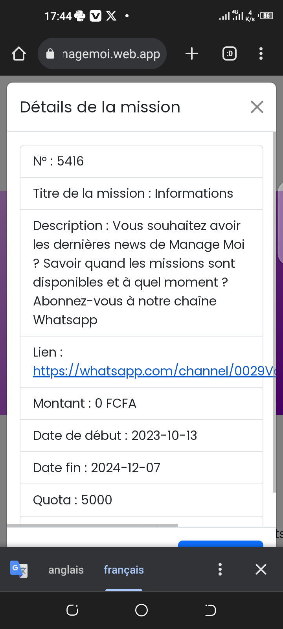Close the Détails de la mission dialog

tap(257, 107)
